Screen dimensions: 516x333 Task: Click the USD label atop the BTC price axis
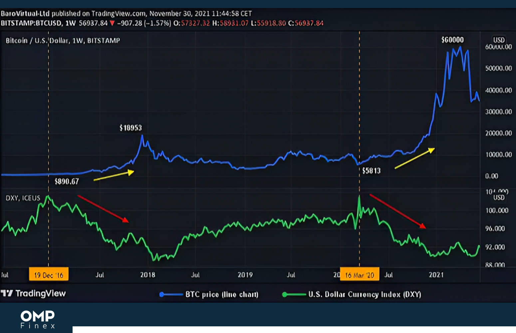tap(499, 40)
